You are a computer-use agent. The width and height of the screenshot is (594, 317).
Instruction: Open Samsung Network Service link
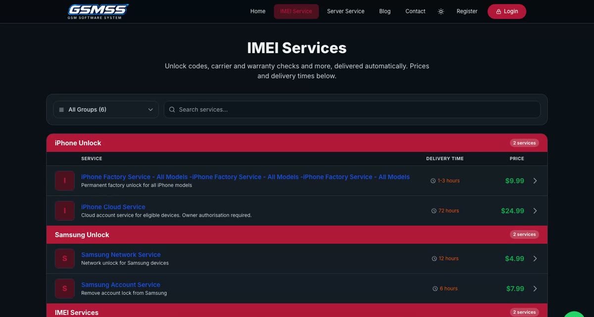[x=121, y=255]
